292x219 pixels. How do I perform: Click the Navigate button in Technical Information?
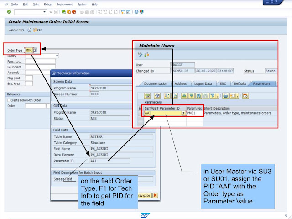pyautogui.click(x=144, y=195)
